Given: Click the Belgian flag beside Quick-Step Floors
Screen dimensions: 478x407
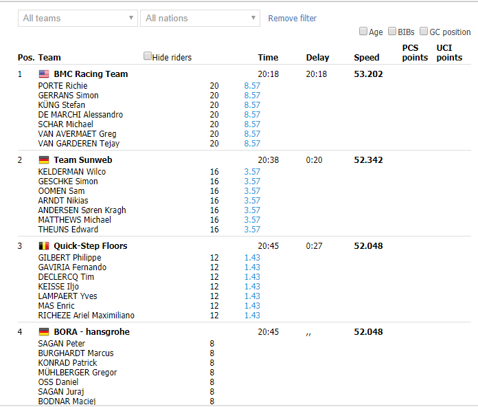Looking at the screenshot, I should 44,246.
